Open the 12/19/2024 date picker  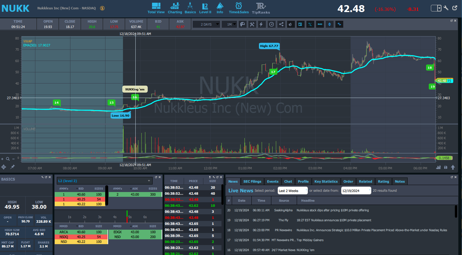coord(356,190)
